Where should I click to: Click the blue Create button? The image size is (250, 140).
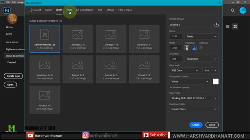point(196,125)
